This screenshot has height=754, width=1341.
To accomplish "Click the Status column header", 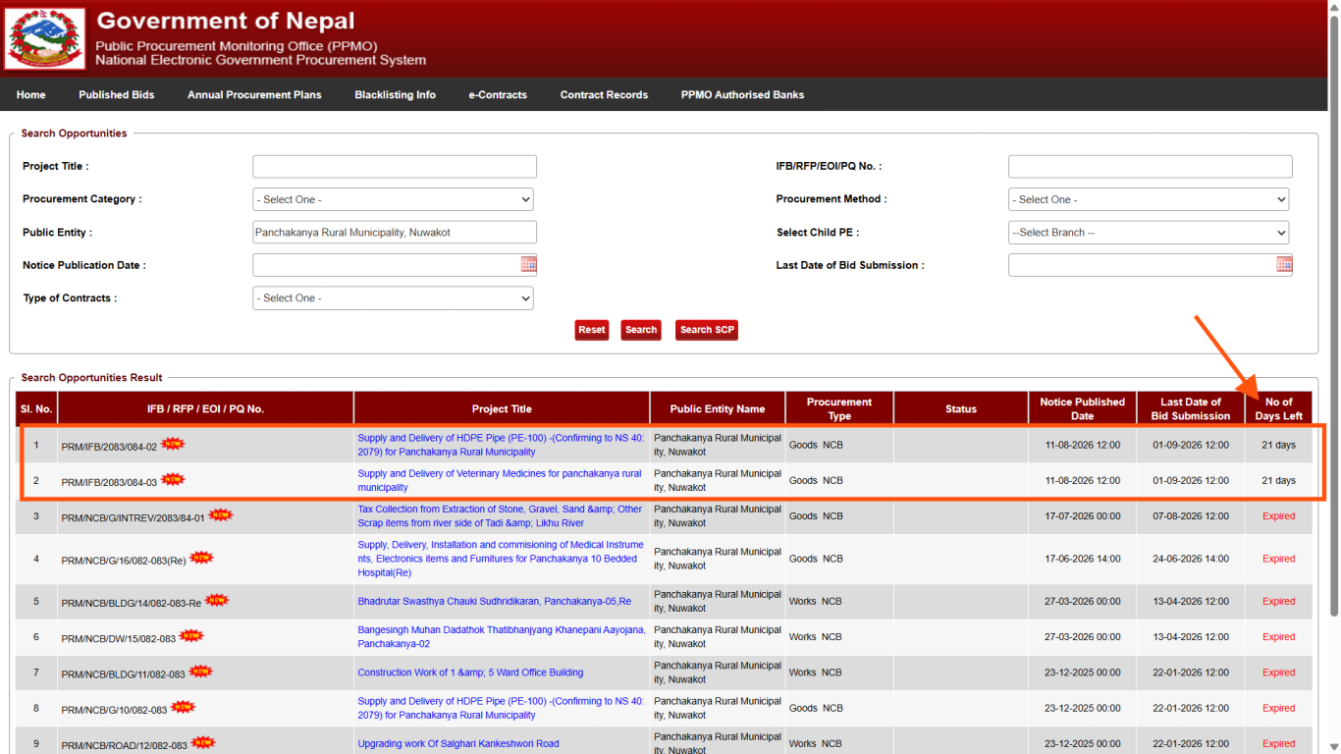I will pos(961,408).
